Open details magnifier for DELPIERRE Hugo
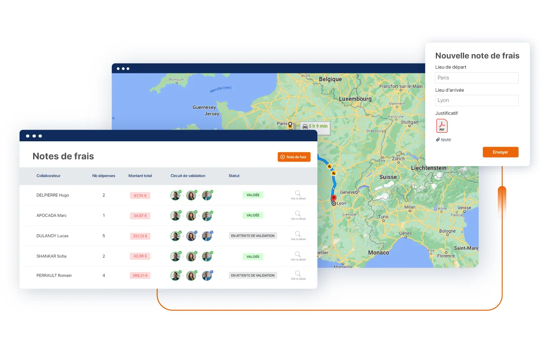Screen dimensions: 546x342 tap(298, 193)
